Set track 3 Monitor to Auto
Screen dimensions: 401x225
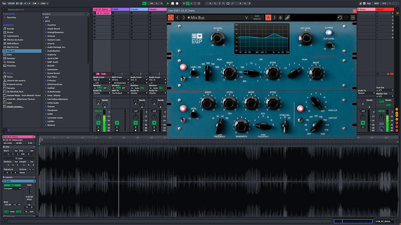tap(137, 88)
